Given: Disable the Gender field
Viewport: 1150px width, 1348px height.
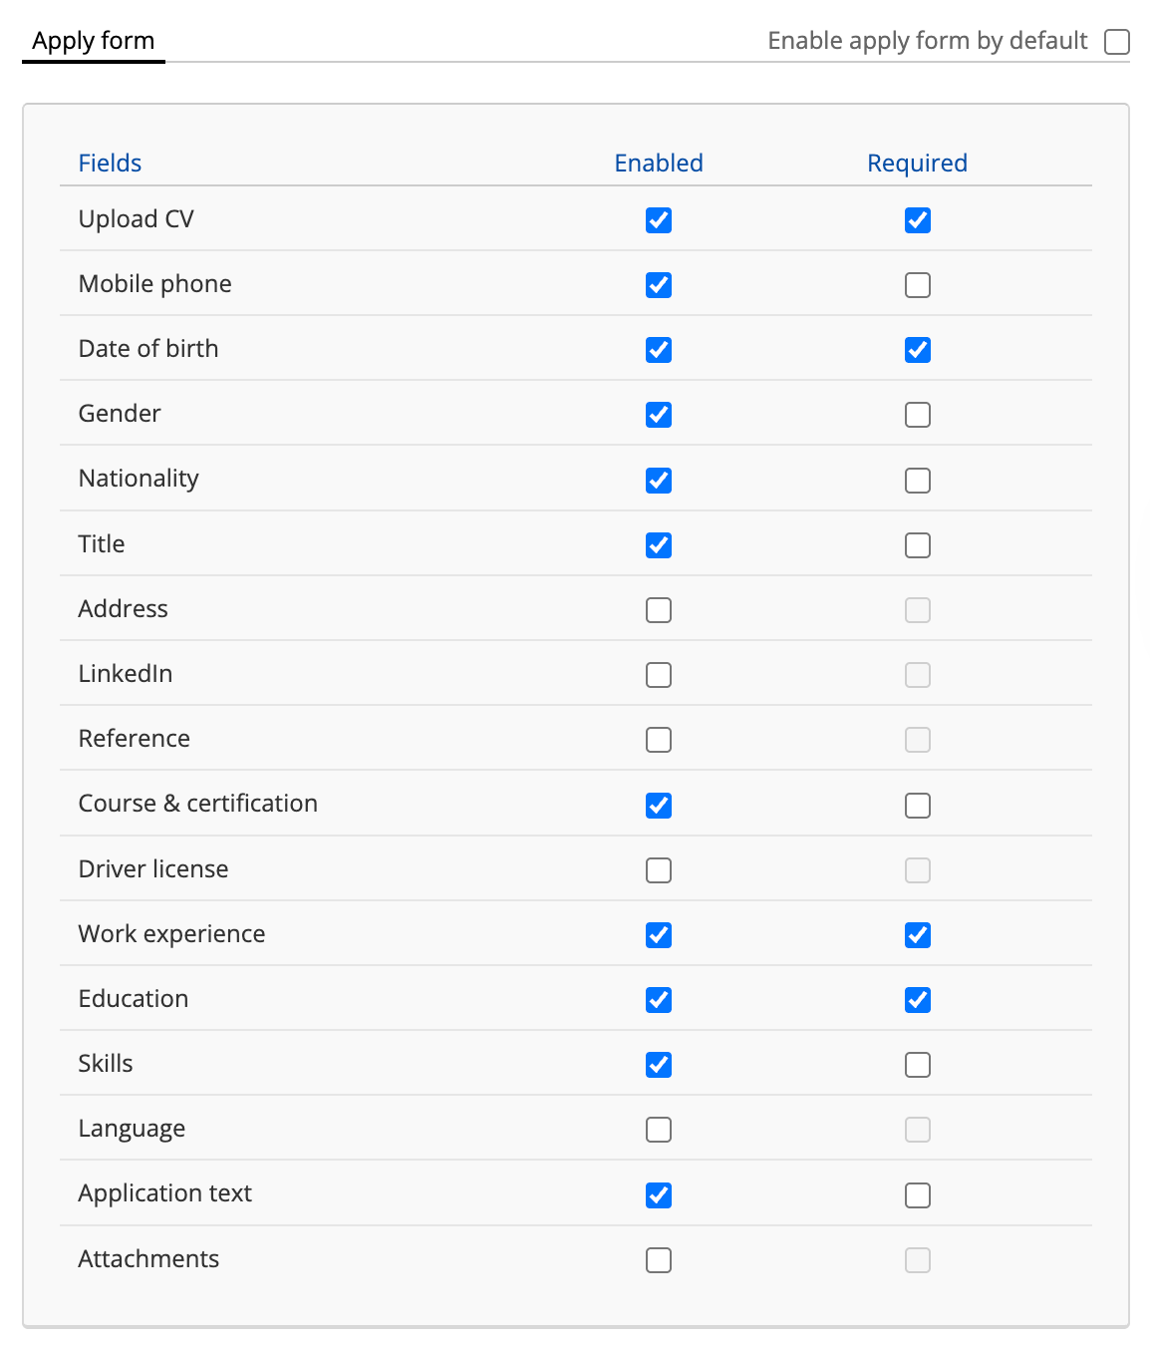Looking at the screenshot, I should (x=659, y=415).
